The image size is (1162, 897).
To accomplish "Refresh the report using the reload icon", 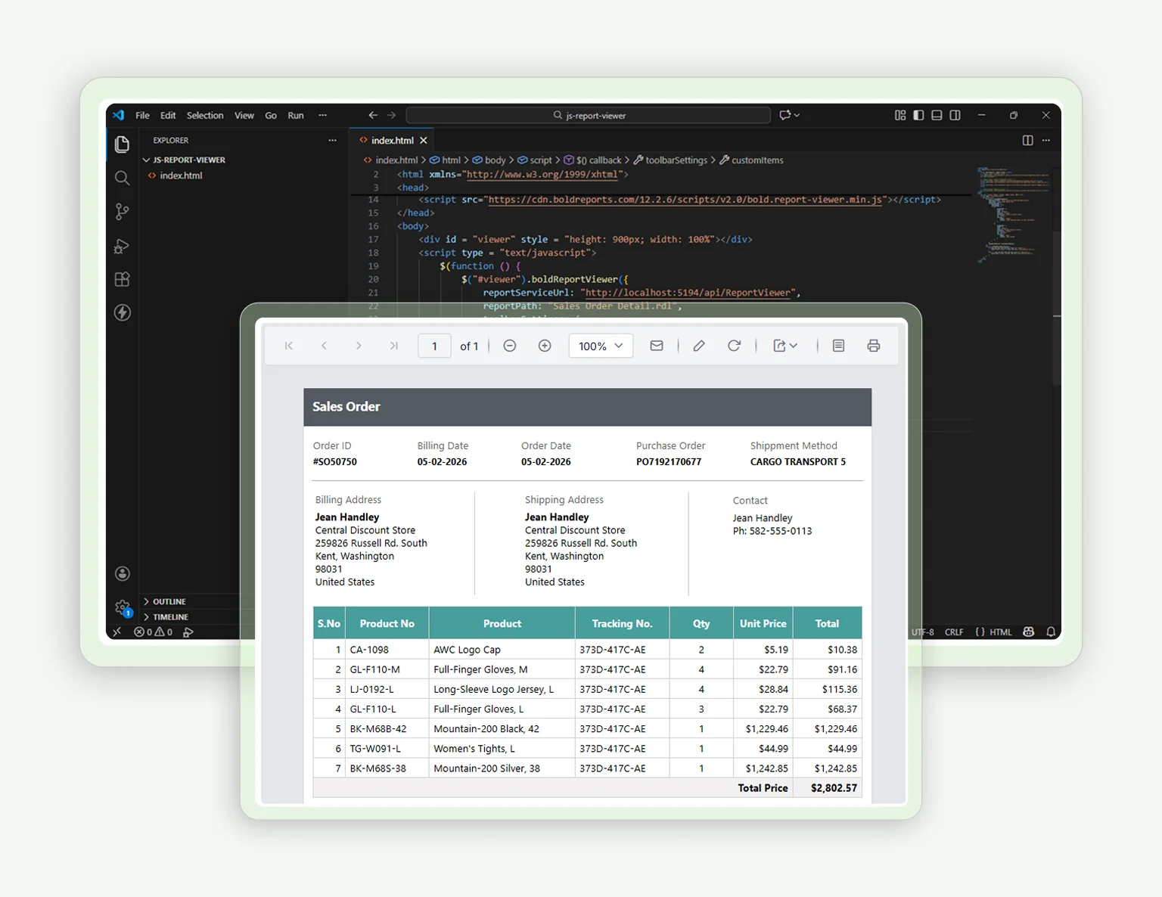I will coord(734,346).
